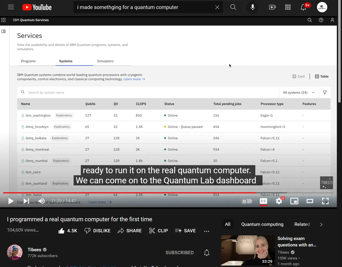
Task: Open IBM Quantum user profile icon
Action: tap(332, 20)
